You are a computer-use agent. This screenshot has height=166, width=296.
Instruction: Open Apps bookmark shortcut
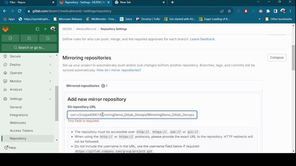click(x=9, y=19)
